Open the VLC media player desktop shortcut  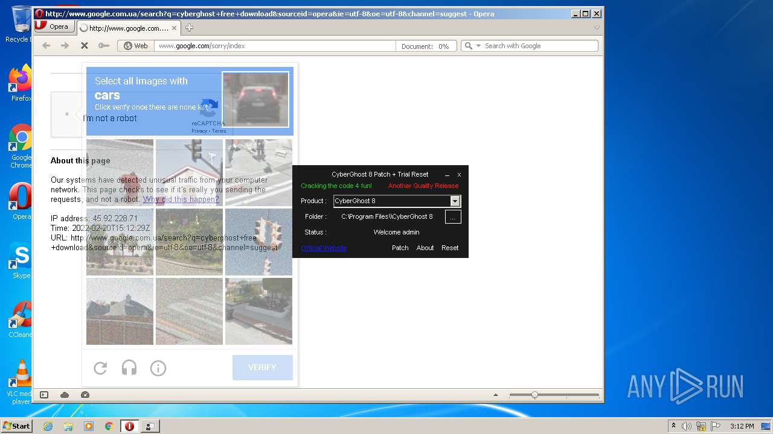point(21,382)
